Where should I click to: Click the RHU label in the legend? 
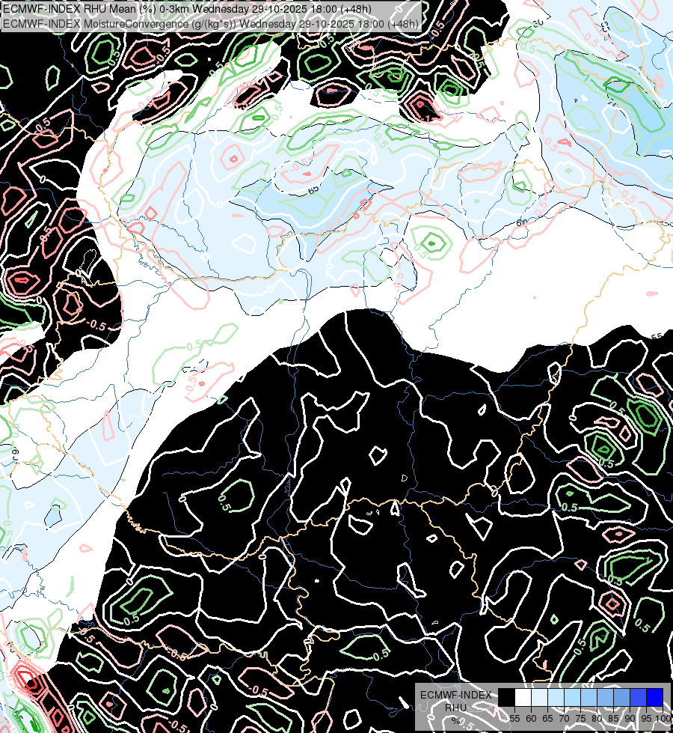(x=455, y=708)
